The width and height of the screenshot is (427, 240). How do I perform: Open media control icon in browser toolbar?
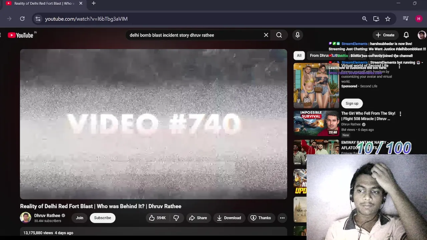pos(406,19)
